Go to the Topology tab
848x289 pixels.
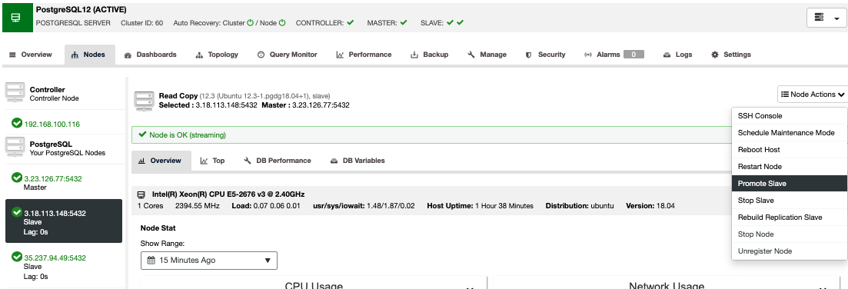coord(217,55)
